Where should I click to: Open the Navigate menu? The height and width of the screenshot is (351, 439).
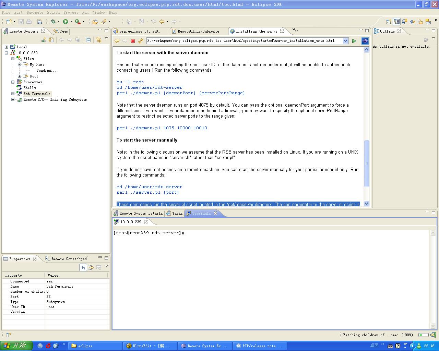click(x=35, y=12)
